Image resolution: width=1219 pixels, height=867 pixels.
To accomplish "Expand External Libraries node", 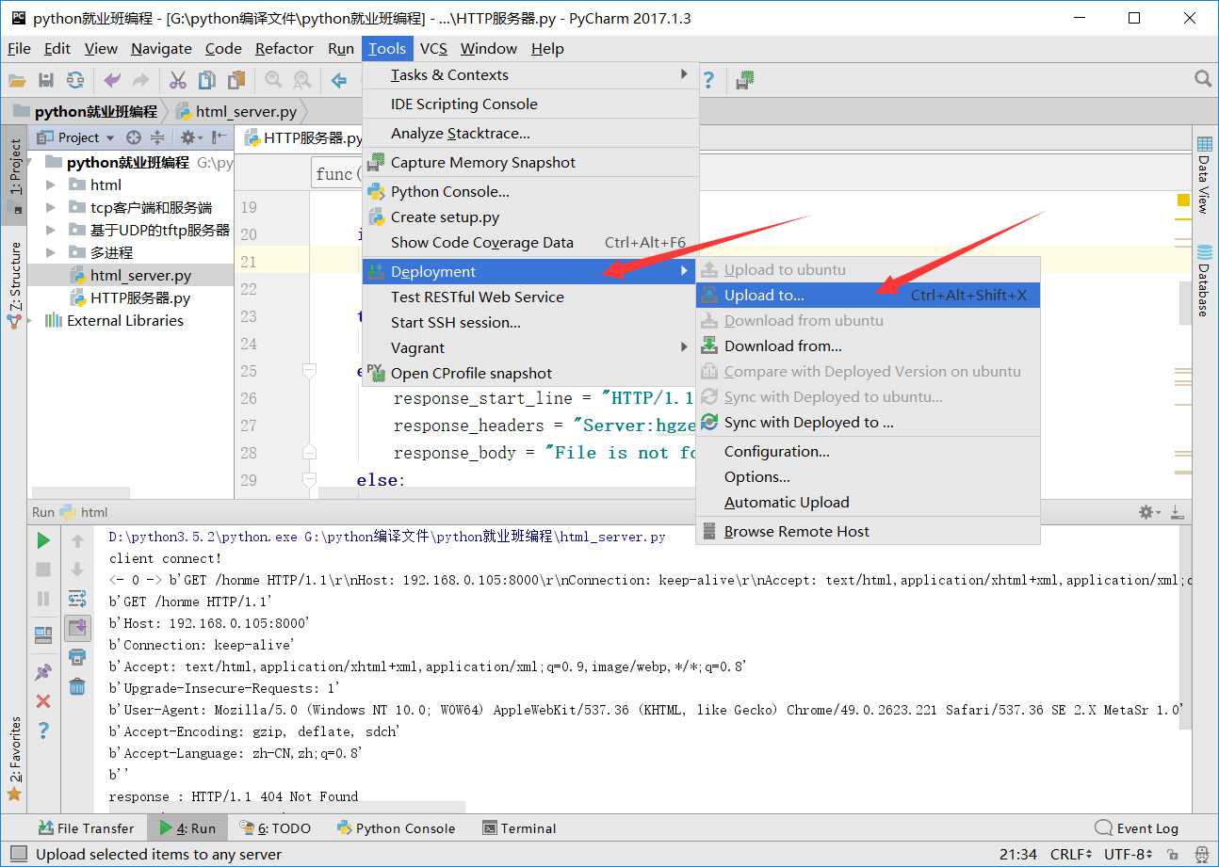I will click(x=32, y=320).
